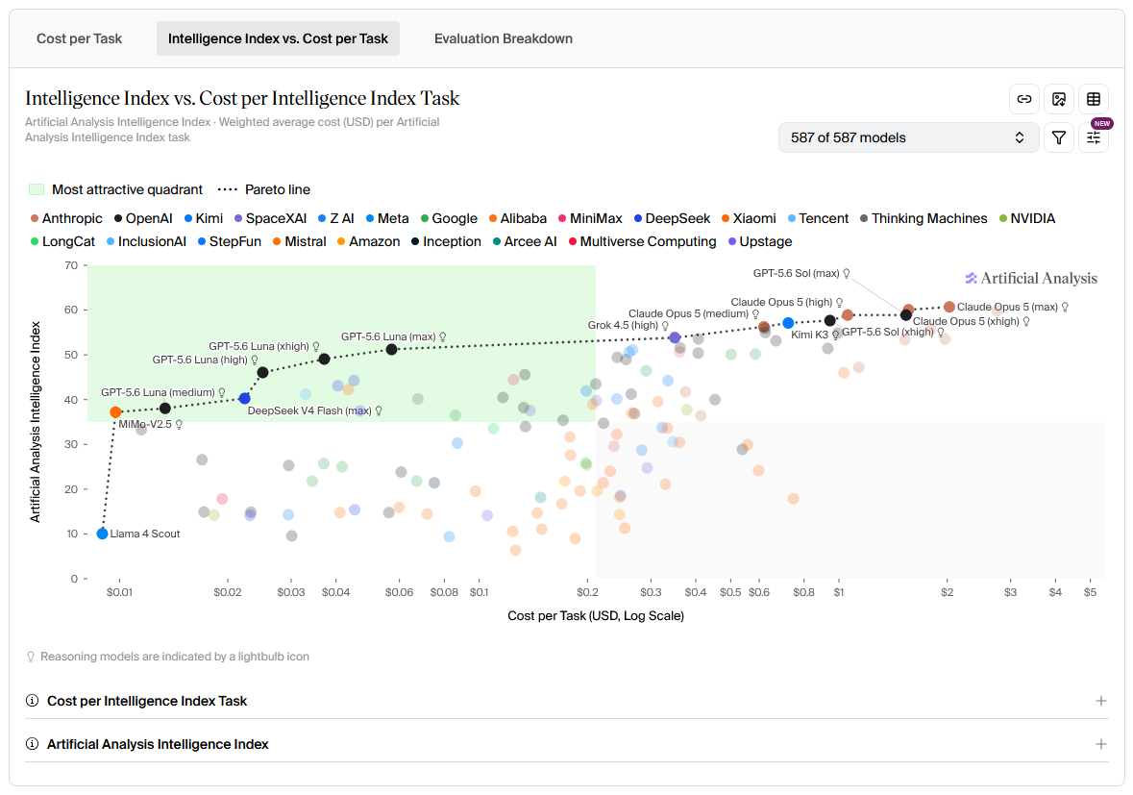Image resolution: width=1133 pixels, height=795 pixels.
Task: Select the Llama 4 Scout data point
Action: pyautogui.click(x=103, y=534)
